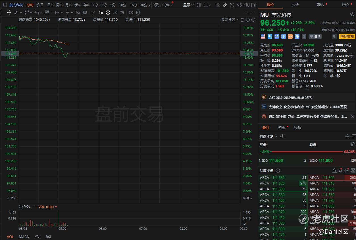The image size is (356, 240).
Task: Open the drawing toolbar settings gear
Action: (138, 13)
